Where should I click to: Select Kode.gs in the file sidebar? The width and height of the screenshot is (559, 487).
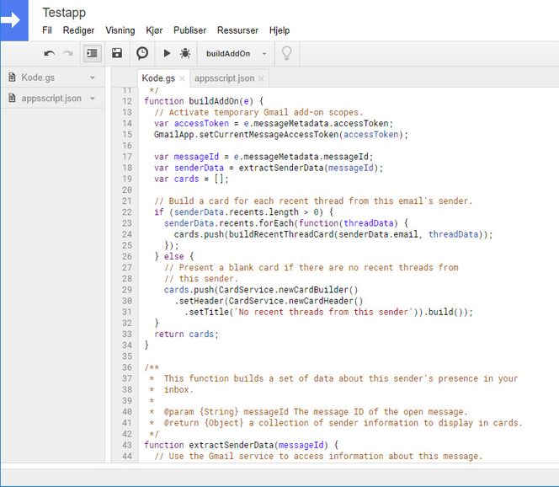[38, 78]
